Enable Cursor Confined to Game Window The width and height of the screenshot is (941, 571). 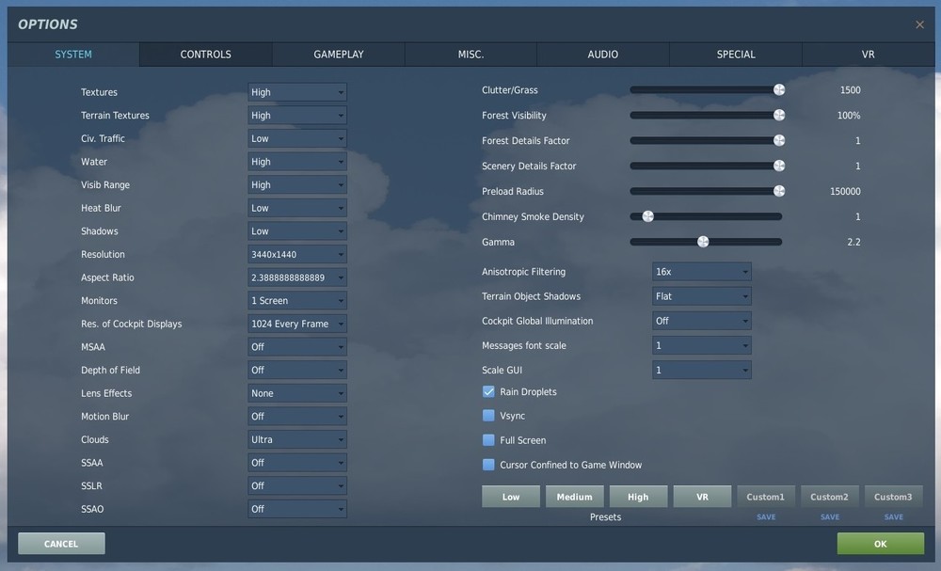(488, 464)
